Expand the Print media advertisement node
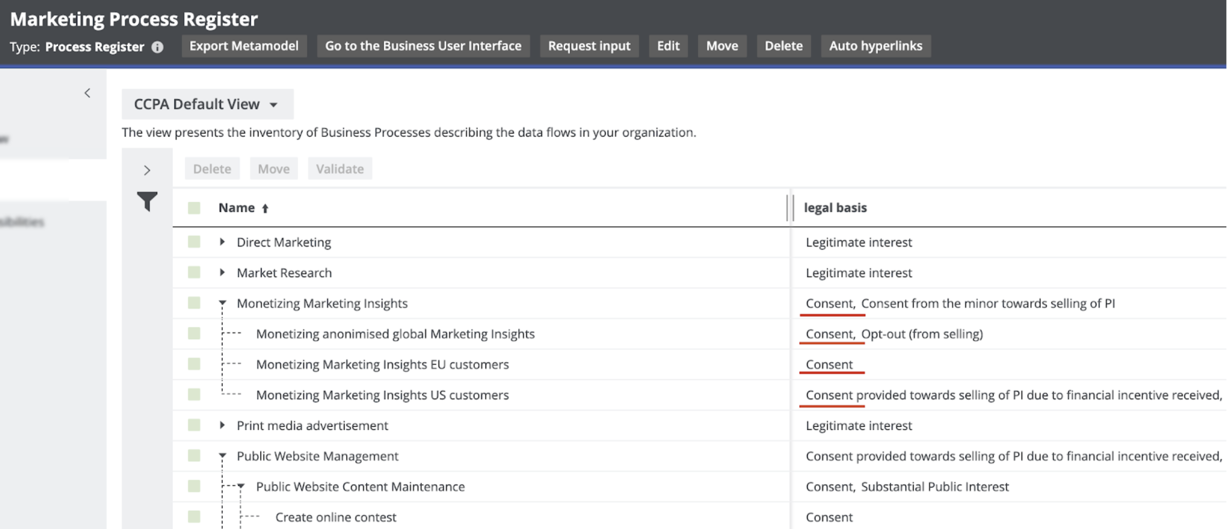The width and height of the screenshot is (1227, 529). [222, 425]
